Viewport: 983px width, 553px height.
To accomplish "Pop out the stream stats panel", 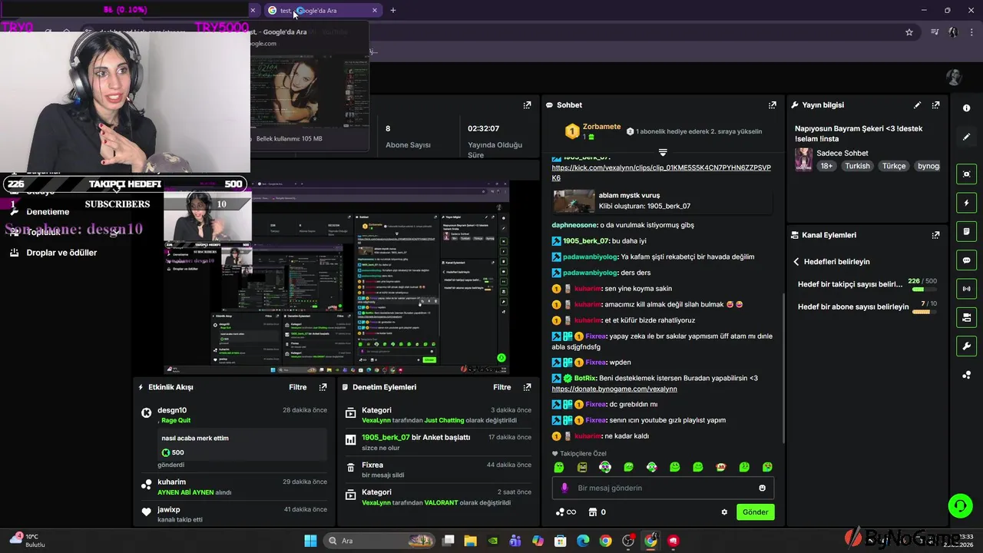I will point(527,104).
